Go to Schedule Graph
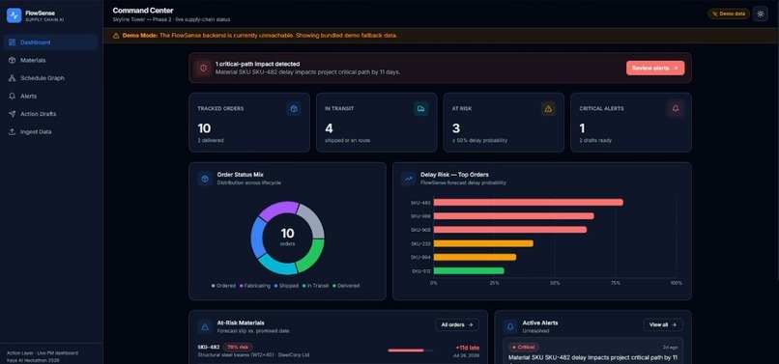The image size is (779, 364). (50, 78)
